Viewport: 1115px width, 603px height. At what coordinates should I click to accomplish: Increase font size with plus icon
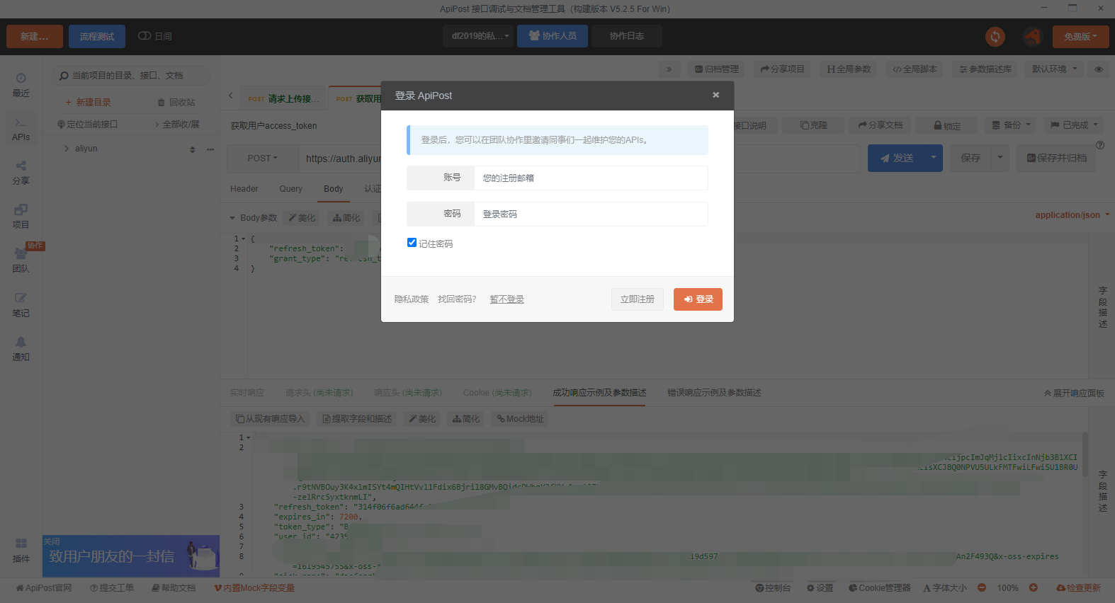tap(1034, 587)
